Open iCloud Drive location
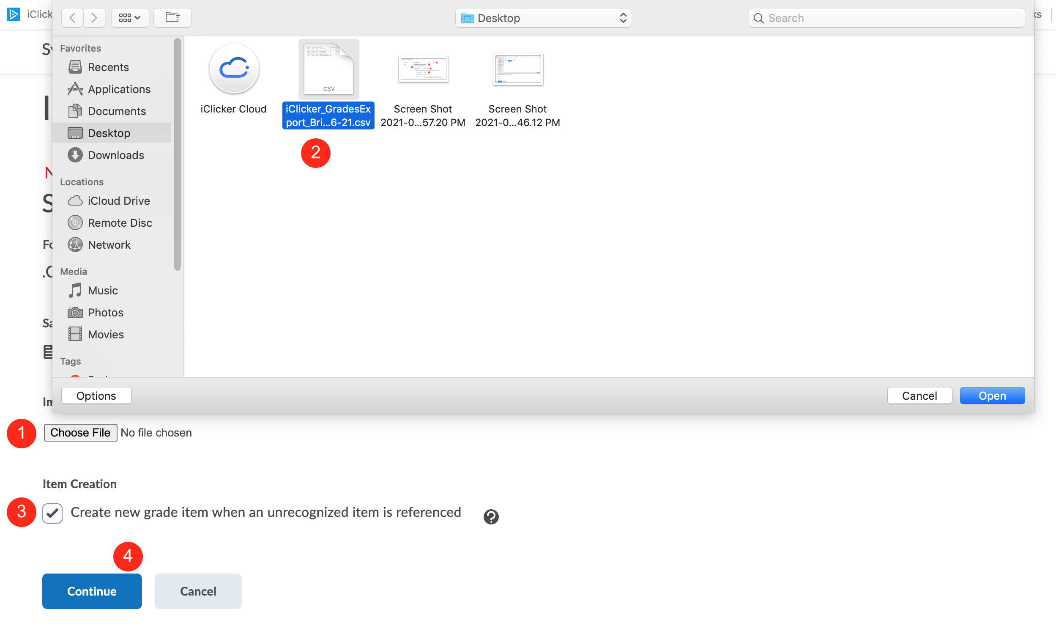The image size is (1056, 626). click(112, 201)
